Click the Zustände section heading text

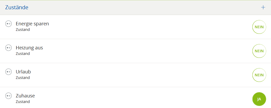pyautogui.click(x=17, y=7)
